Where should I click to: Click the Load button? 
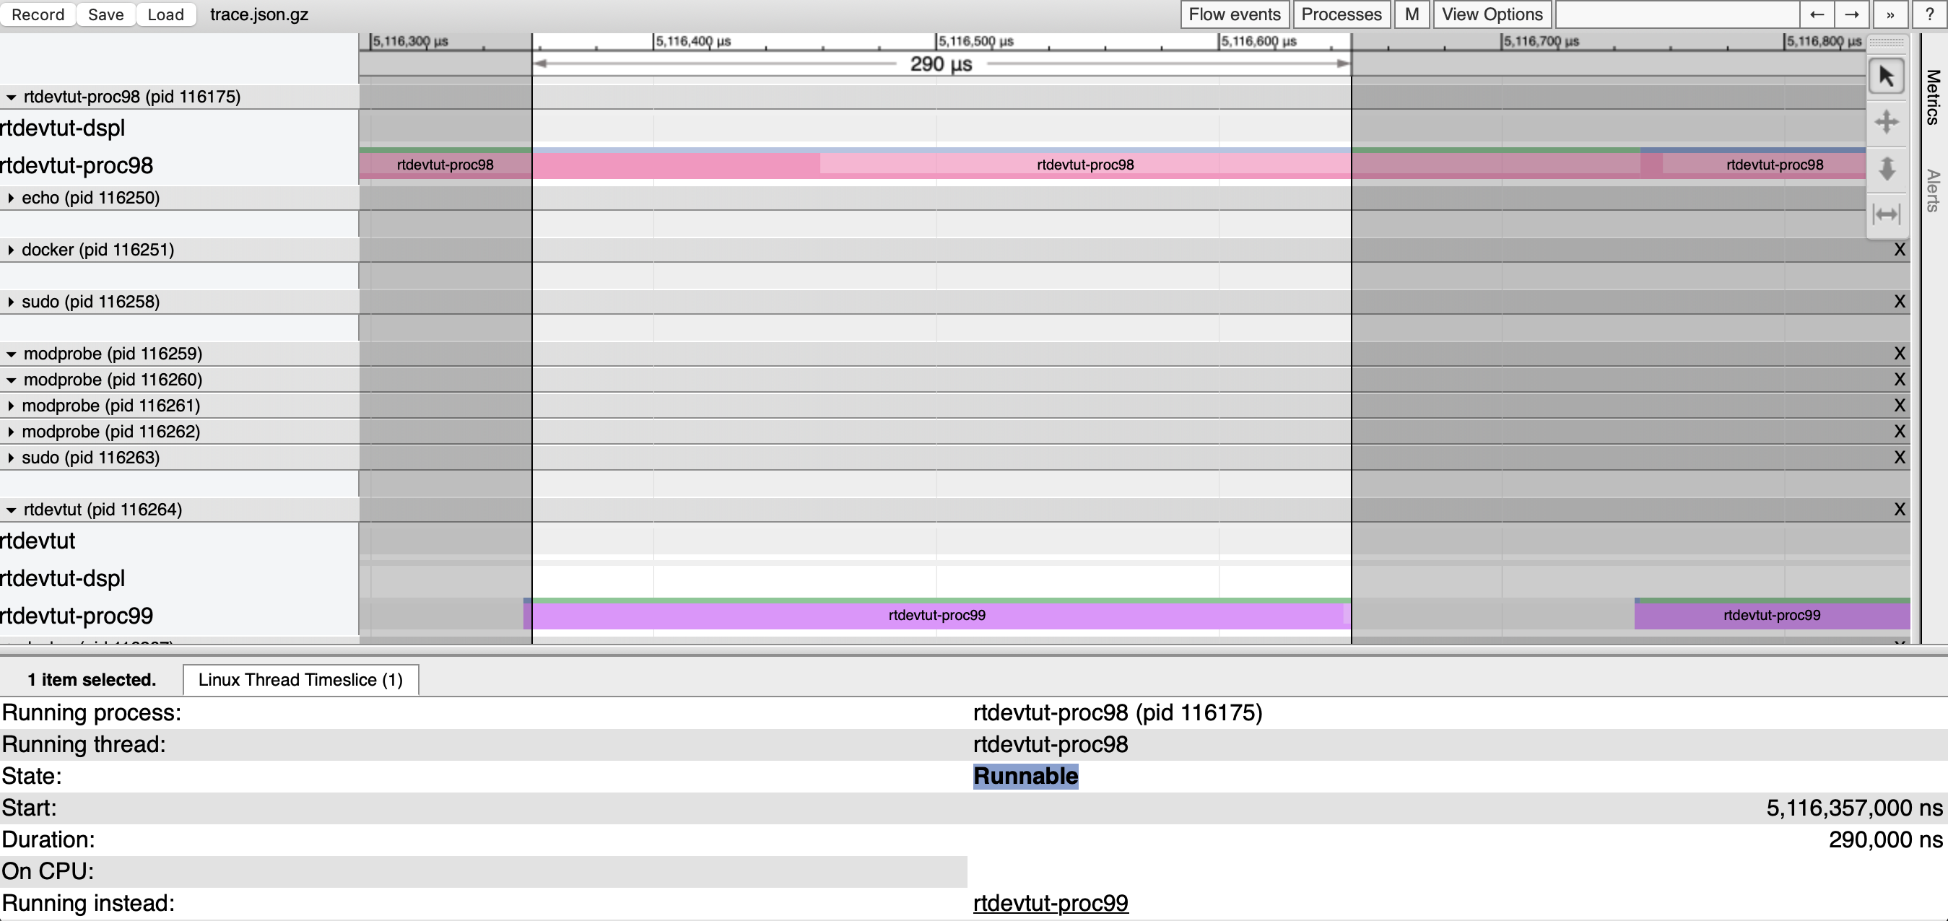[165, 14]
